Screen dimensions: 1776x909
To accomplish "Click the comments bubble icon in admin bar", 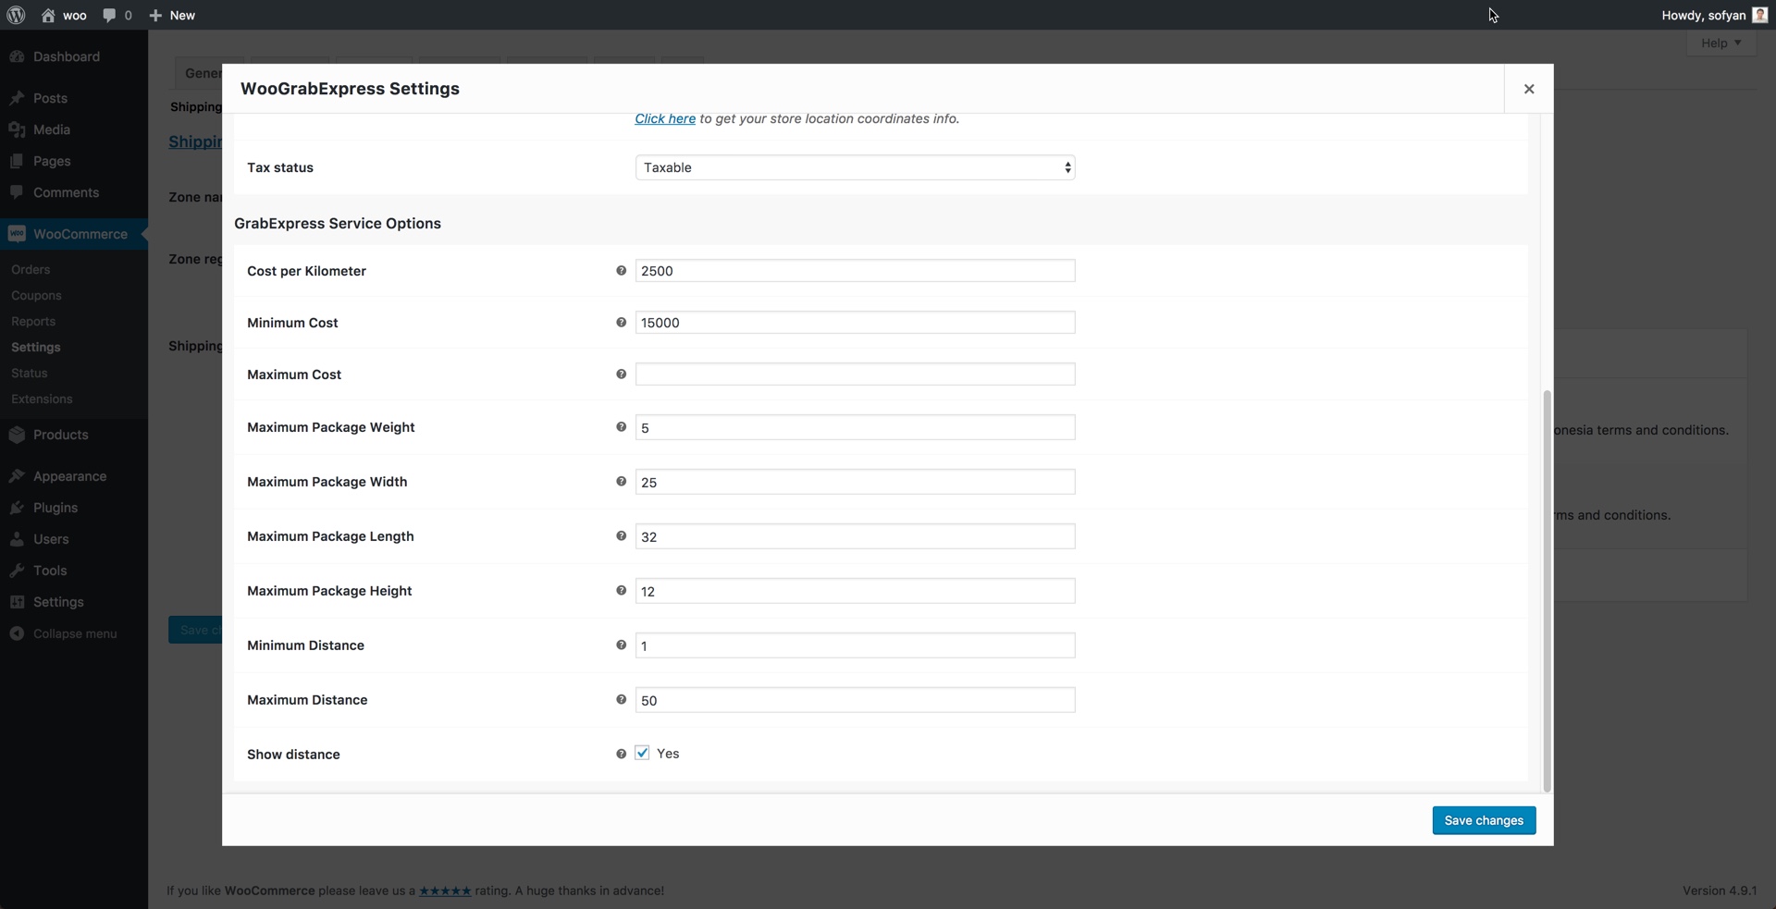I will pyautogui.click(x=110, y=15).
